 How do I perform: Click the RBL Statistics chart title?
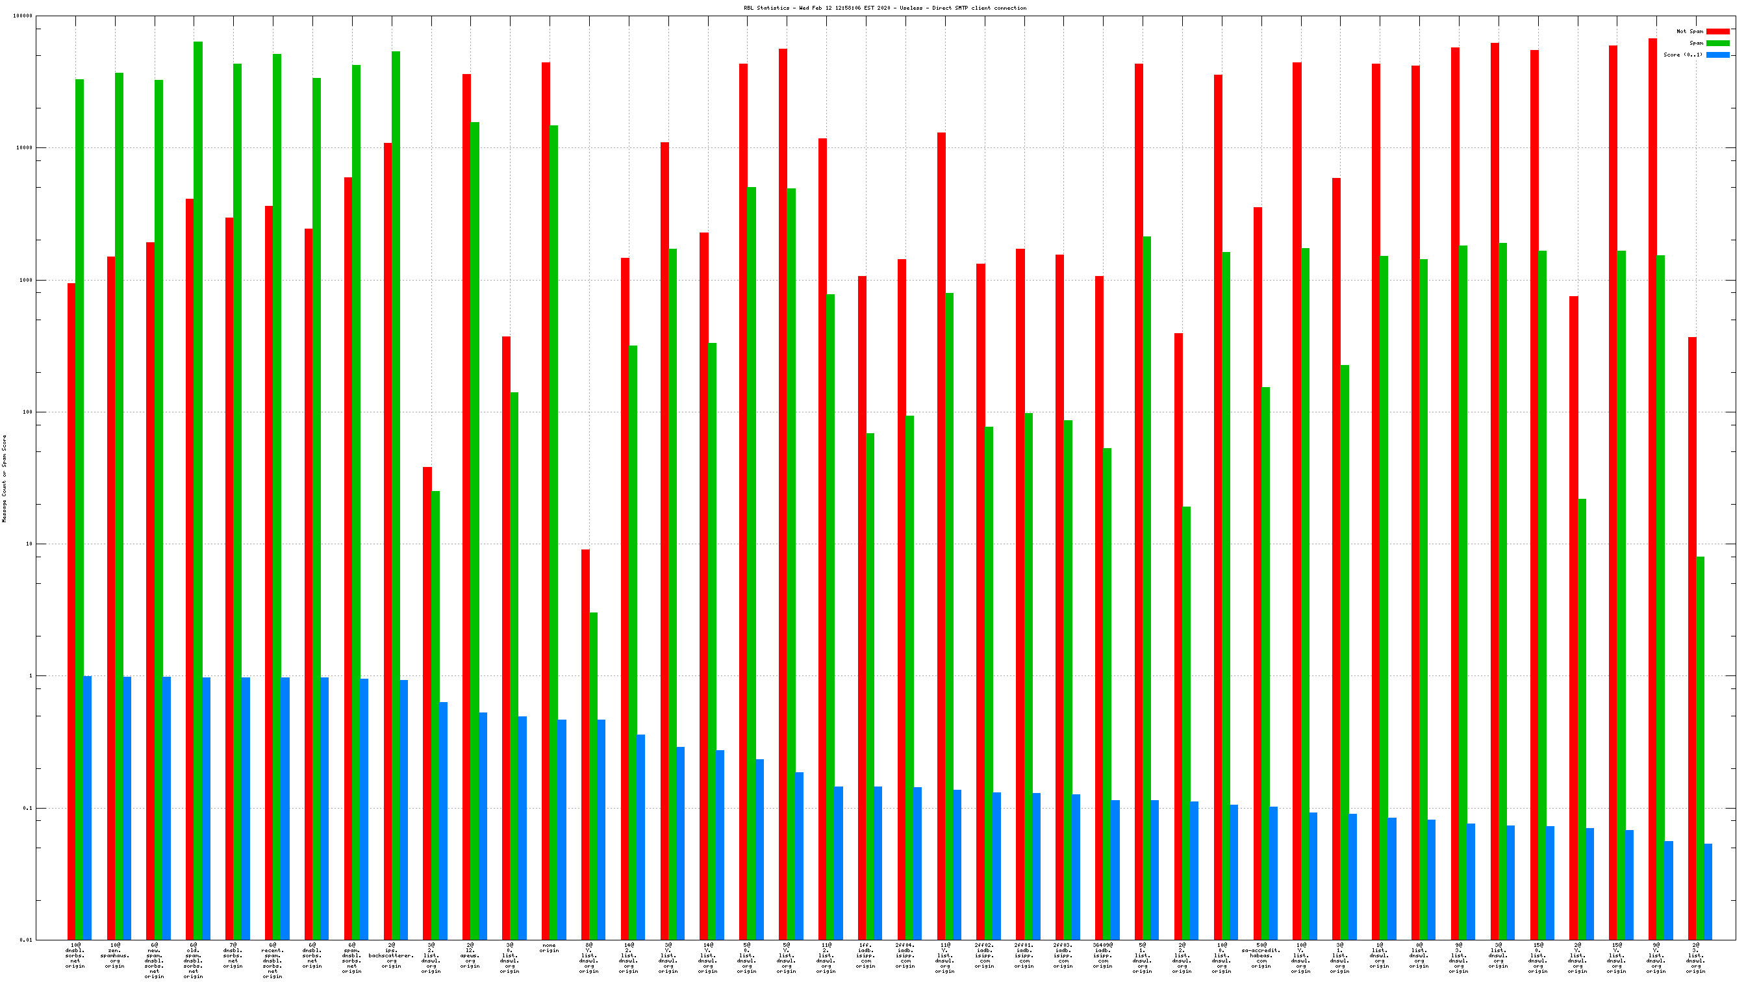(885, 8)
